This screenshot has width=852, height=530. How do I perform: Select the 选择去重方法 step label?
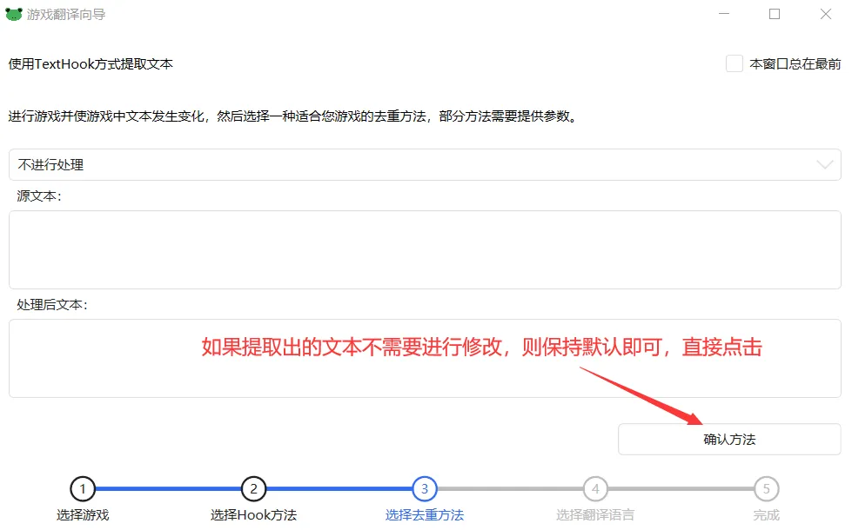[x=425, y=514]
